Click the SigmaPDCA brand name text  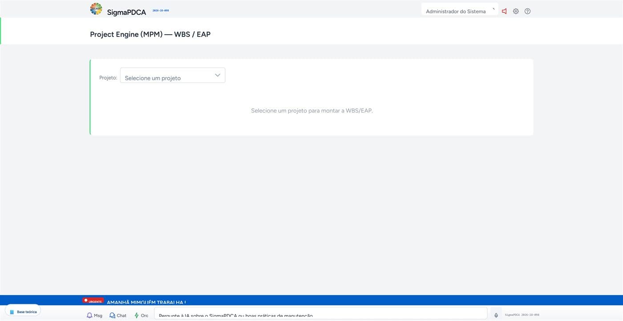pos(126,12)
